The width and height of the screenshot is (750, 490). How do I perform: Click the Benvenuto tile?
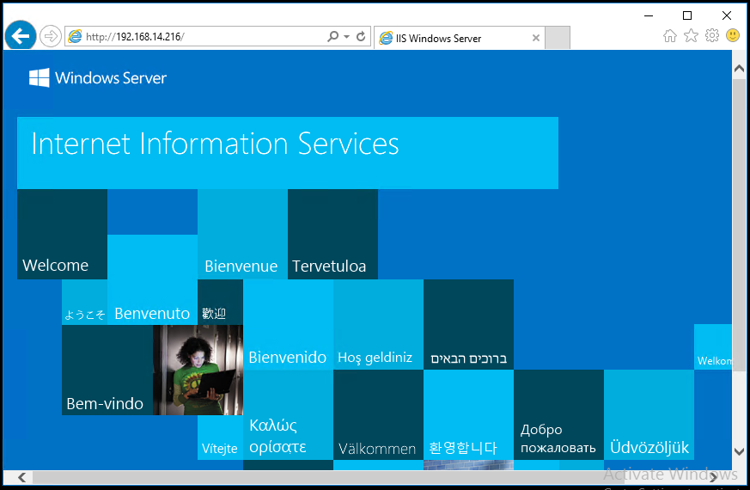(153, 279)
